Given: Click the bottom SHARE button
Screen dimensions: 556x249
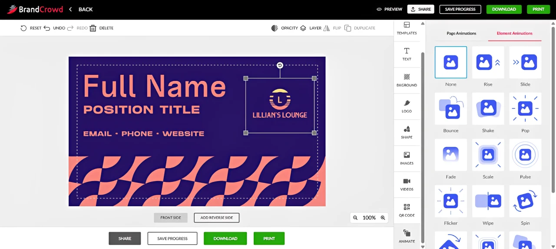Looking at the screenshot, I should [x=125, y=239].
